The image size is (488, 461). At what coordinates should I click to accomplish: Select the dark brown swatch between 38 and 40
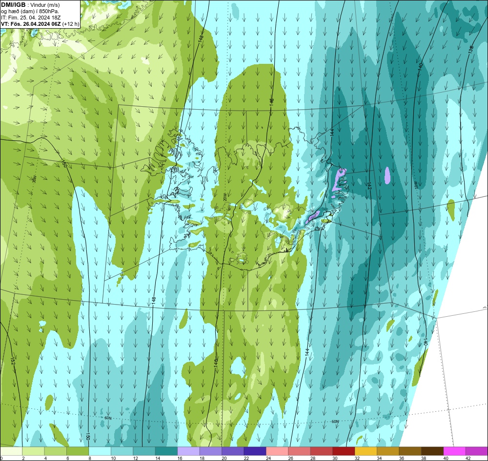[432, 451]
